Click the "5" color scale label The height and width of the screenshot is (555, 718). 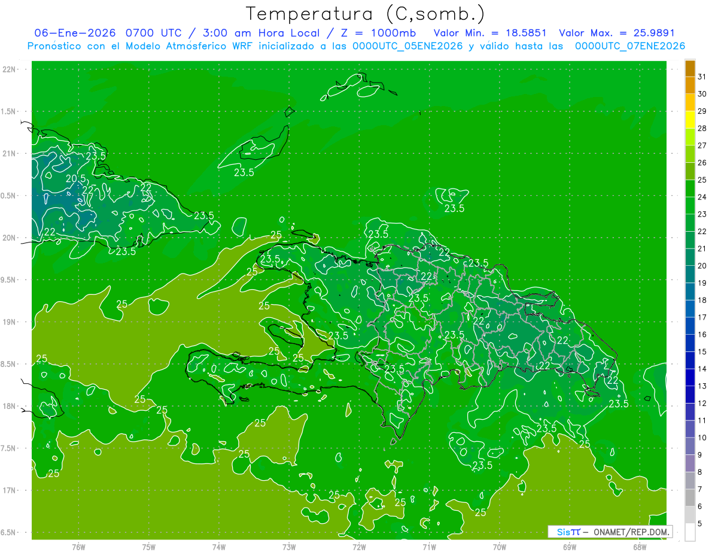tap(700, 523)
